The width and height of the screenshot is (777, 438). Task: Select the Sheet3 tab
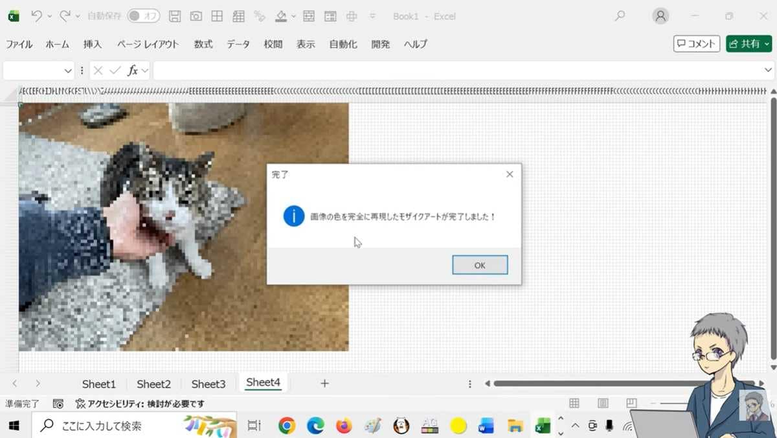pos(208,384)
